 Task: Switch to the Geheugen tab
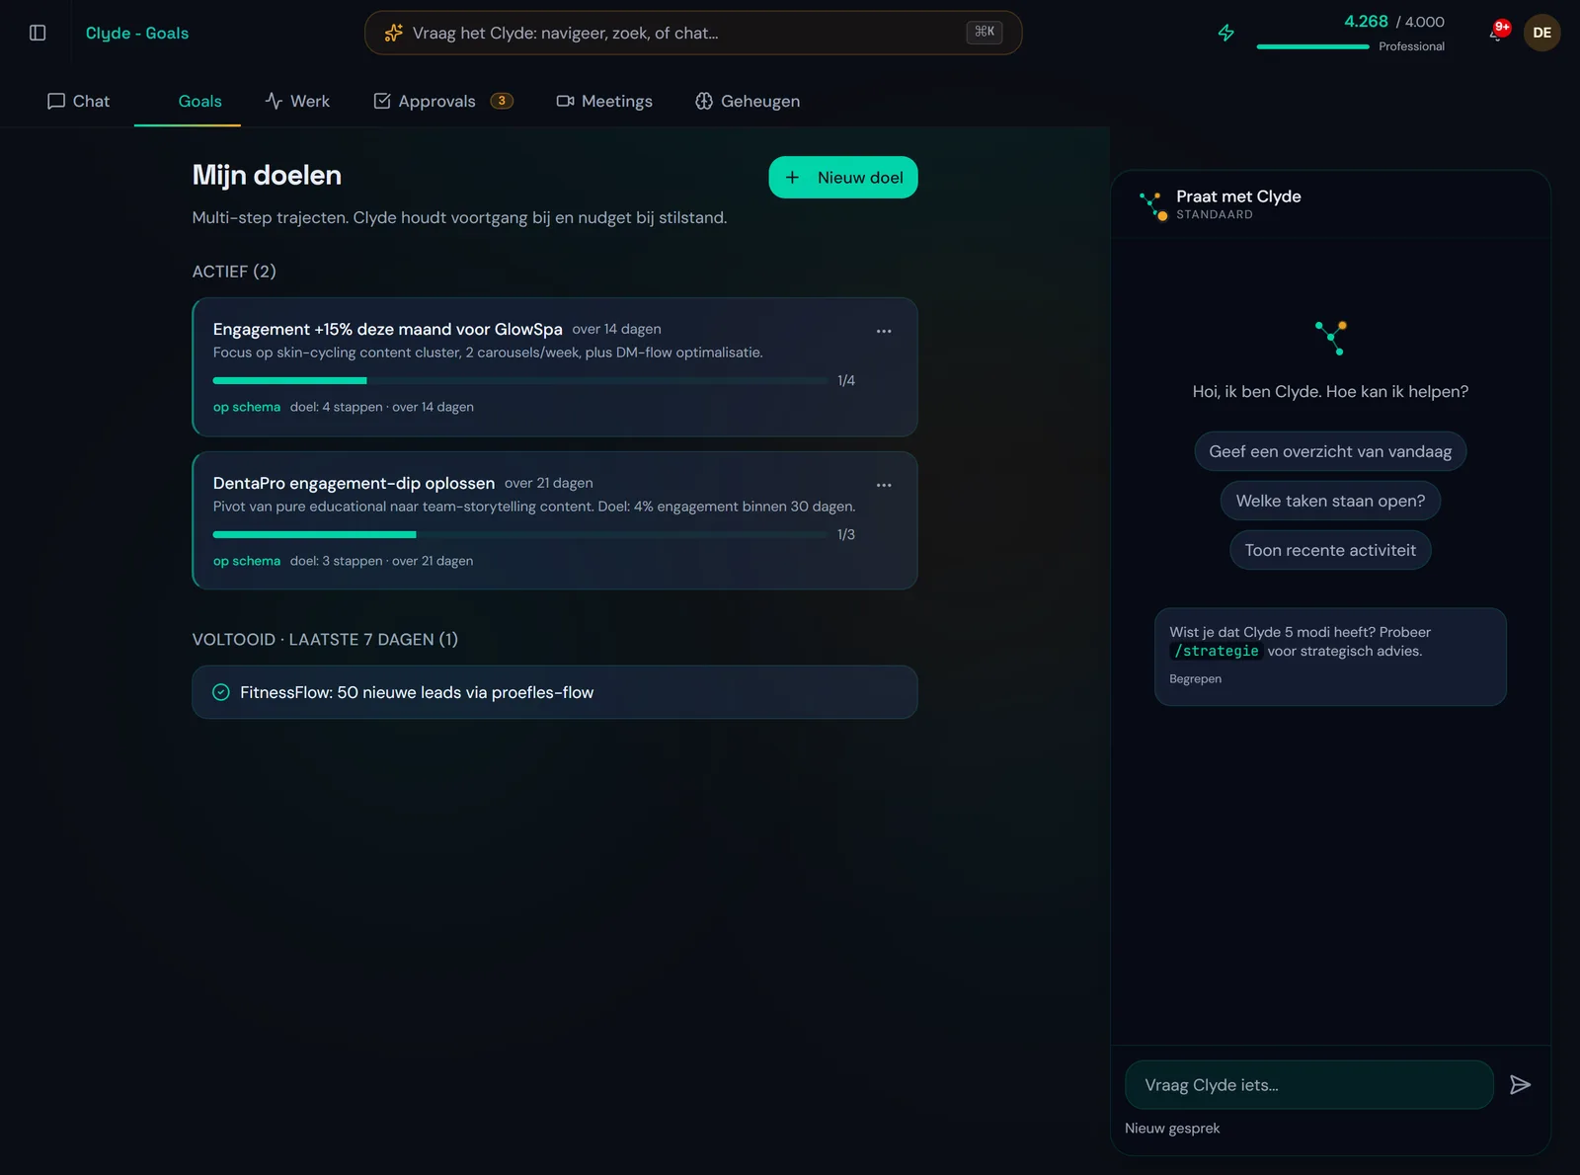coord(748,101)
